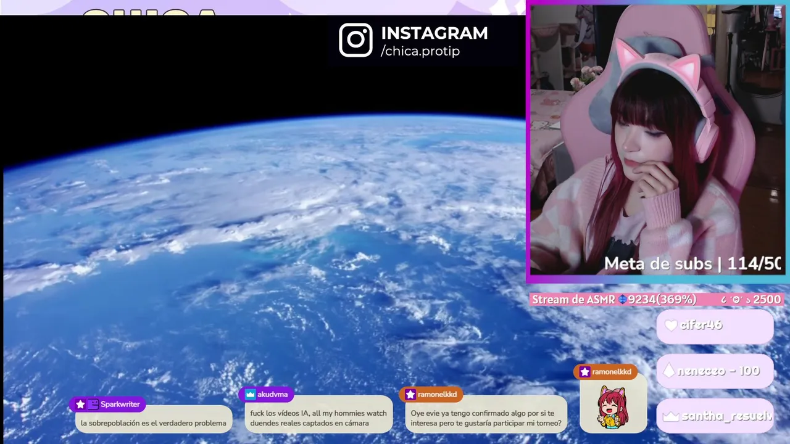Click the star badge beside Sparkwriter

tap(80, 405)
